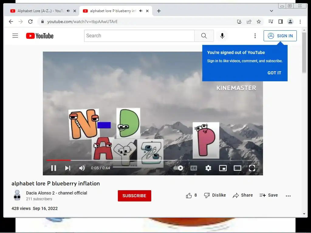Click the 0:05 / 0:44 time display
The width and height of the screenshot is (311, 233).
(100, 168)
